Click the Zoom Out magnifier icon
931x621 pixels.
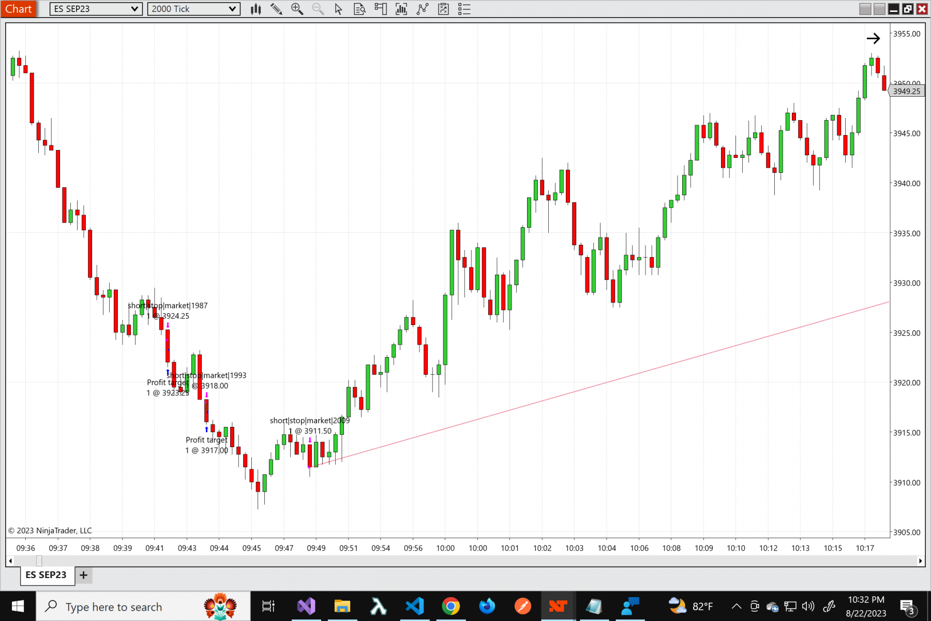pos(318,9)
